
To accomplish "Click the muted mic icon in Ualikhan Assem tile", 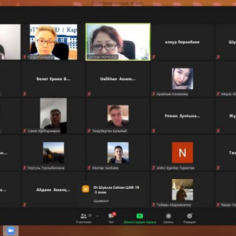I will pyautogui.click(x=89, y=94).
